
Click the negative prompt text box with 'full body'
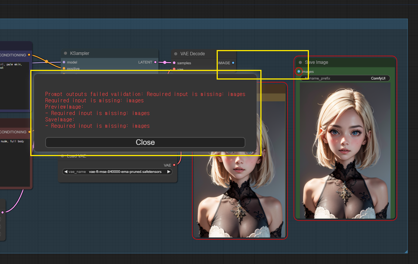(x=15, y=162)
